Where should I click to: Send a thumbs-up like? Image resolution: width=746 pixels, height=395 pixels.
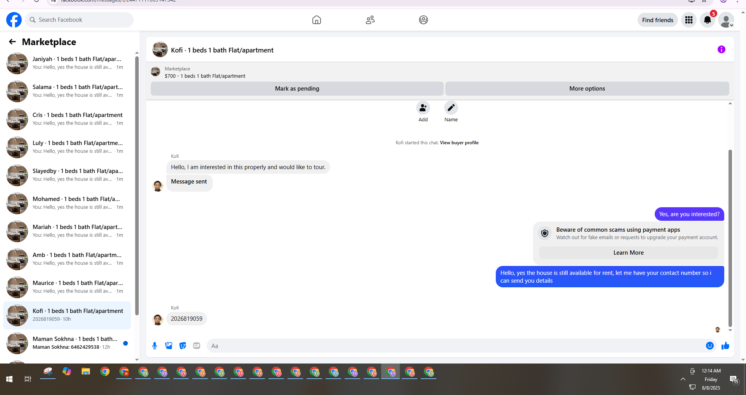pyautogui.click(x=725, y=346)
